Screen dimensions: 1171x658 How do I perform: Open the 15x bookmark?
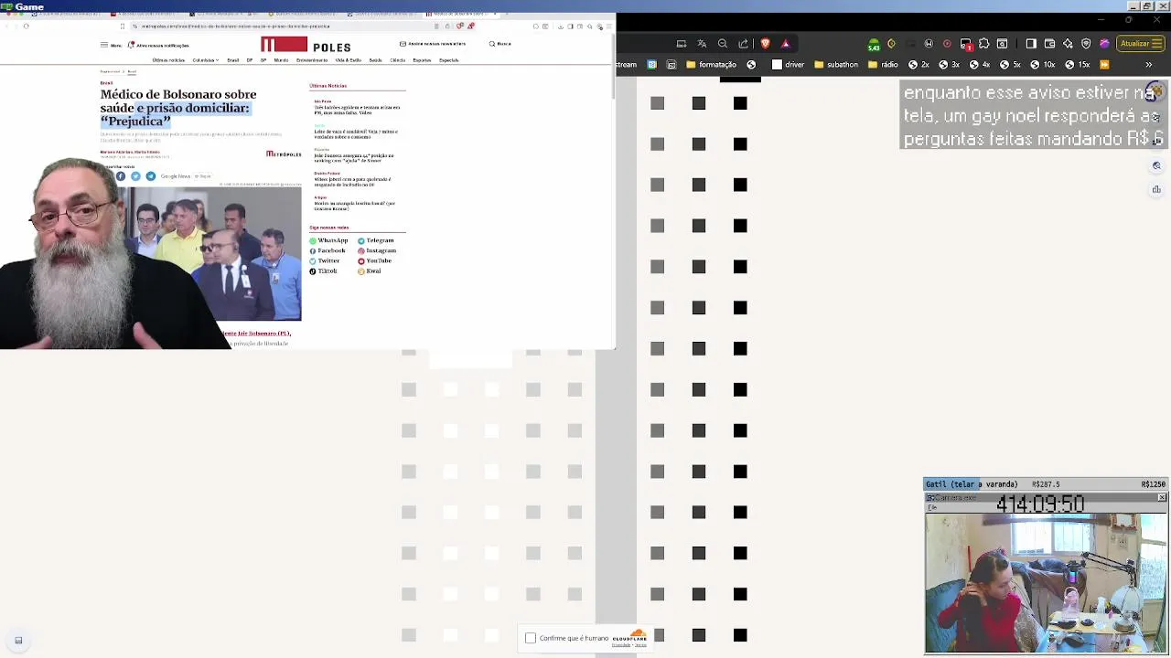point(1078,65)
